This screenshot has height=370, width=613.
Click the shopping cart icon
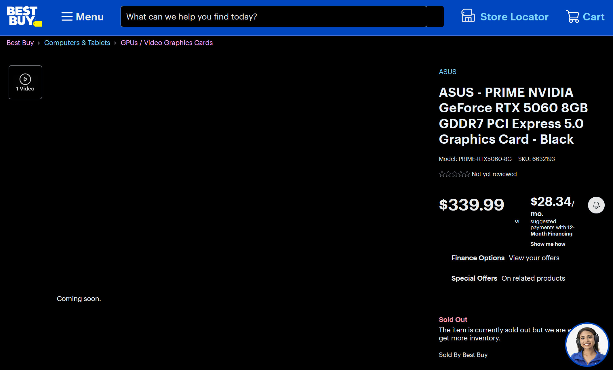tap(572, 16)
